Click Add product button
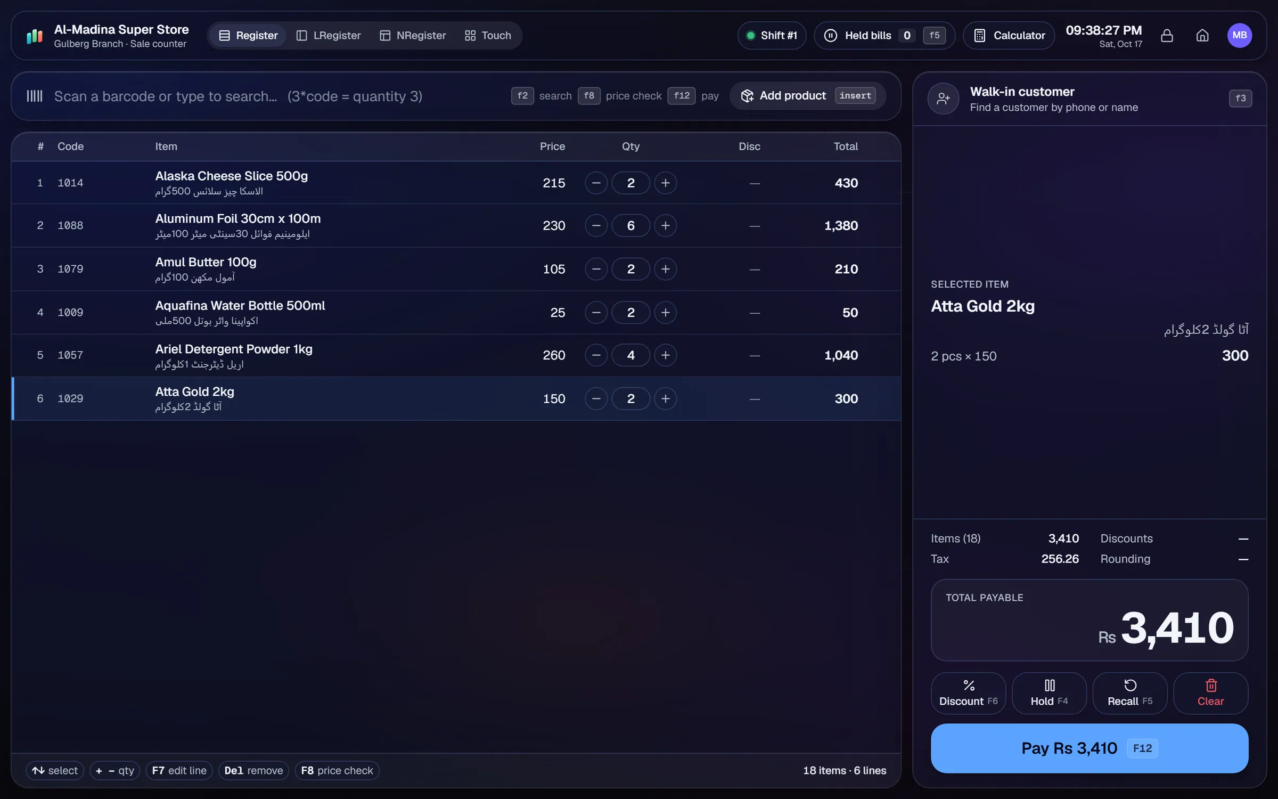The image size is (1278, 799). pyautogui.click(x=808, y=96)
